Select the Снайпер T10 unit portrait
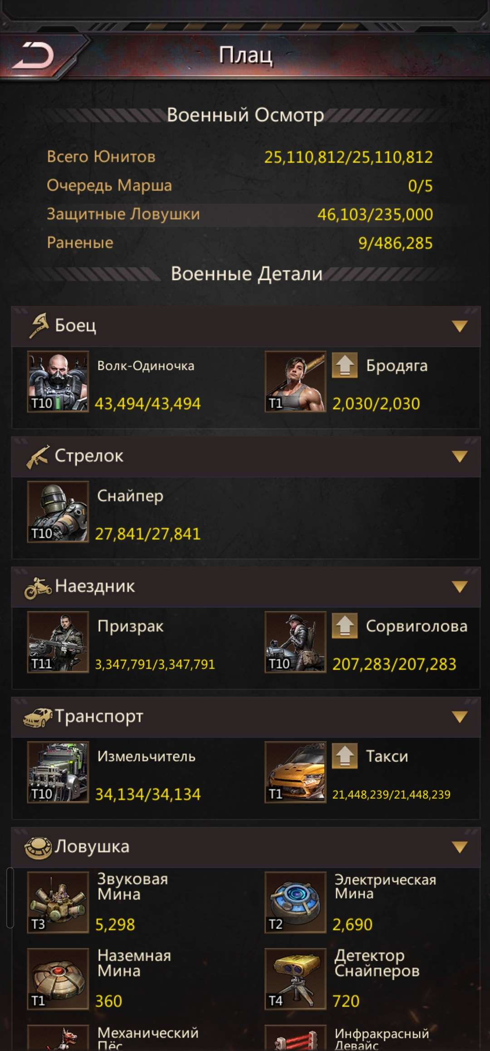Screen dimensions: 490x1051 pyautogui.click(x=58, y=512)
